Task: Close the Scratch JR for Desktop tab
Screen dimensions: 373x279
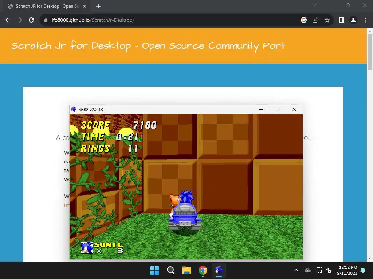Action: [x=85, y=6]
